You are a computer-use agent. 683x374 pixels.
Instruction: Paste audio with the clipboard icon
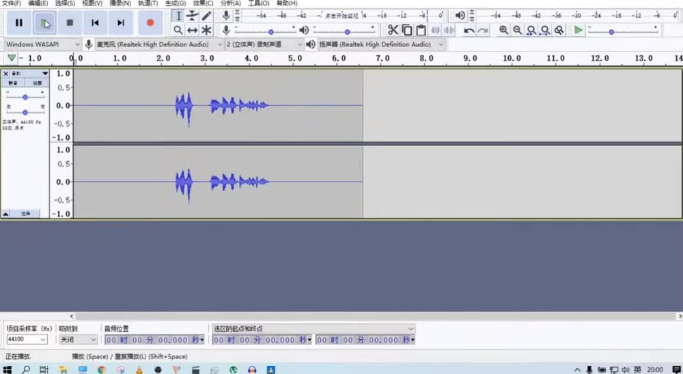point(421,30)
